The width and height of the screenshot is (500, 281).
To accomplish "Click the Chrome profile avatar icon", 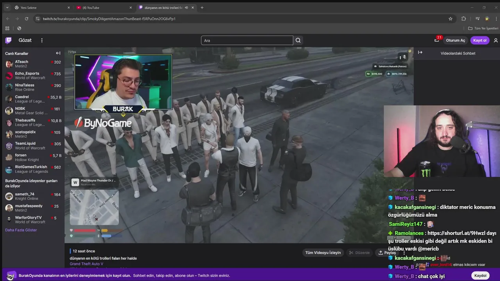I will (487, 18).
